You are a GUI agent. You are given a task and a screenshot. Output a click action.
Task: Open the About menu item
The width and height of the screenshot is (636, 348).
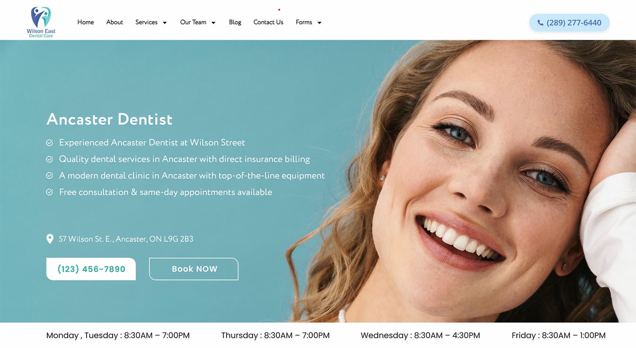point(115,22)
